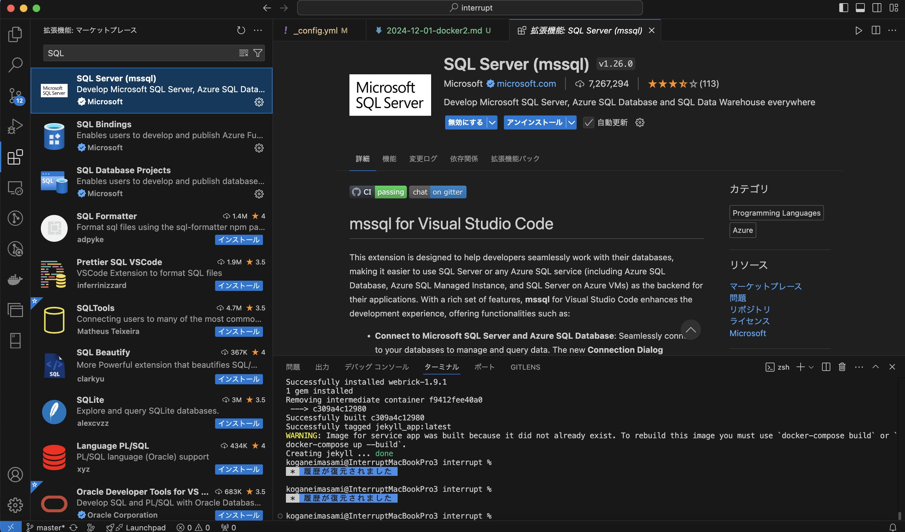Click the CI passing badge
This screenshot has width=905, height=532.
click(378, 192)
